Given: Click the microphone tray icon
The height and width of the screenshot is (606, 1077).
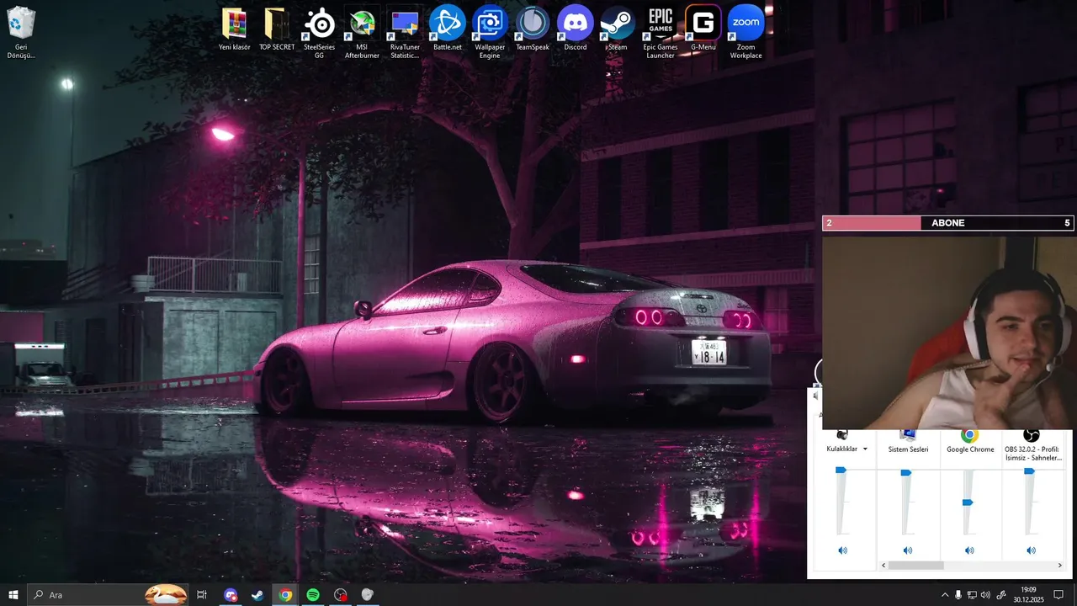Looking at the screenshot, I should 958,595.
